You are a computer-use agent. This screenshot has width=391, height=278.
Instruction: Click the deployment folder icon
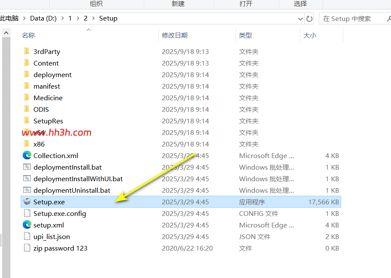27,75
